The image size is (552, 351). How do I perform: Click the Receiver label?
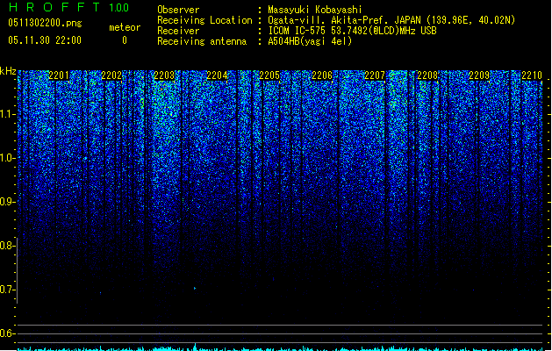tap(178, 31)
